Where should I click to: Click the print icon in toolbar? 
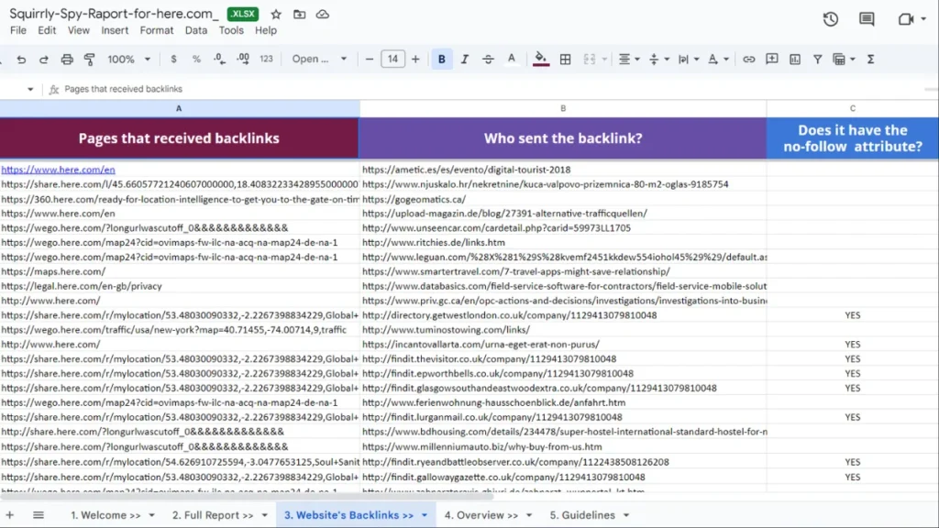(67, 60)
